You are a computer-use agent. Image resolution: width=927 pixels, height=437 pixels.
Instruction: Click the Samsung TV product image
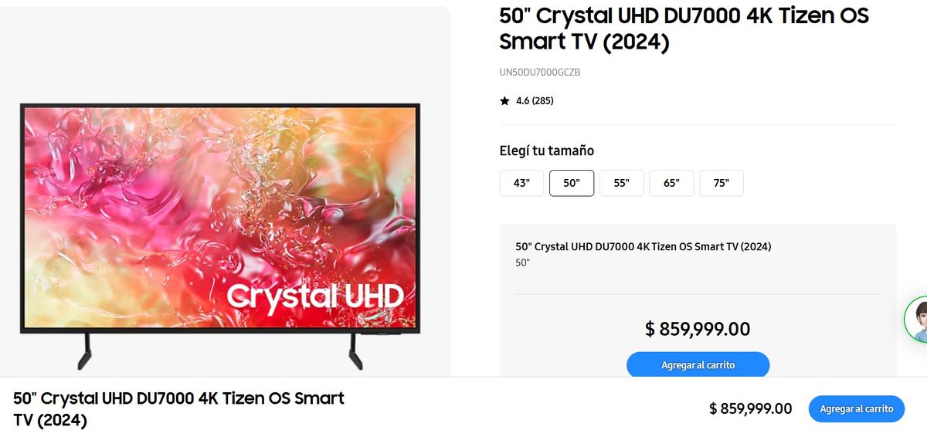pyautogui.click(x=220, y=235)
